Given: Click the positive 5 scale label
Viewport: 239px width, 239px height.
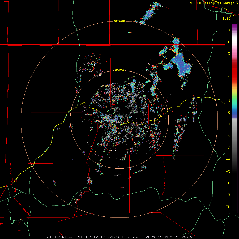Looking at the screenshot, I should coord(229,53).
